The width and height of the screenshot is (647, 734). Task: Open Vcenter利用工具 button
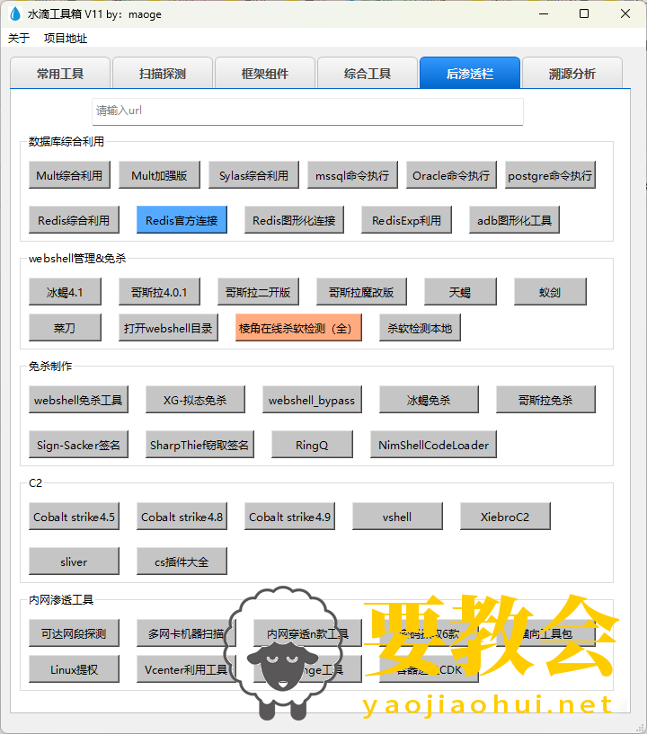coord(186,669)
